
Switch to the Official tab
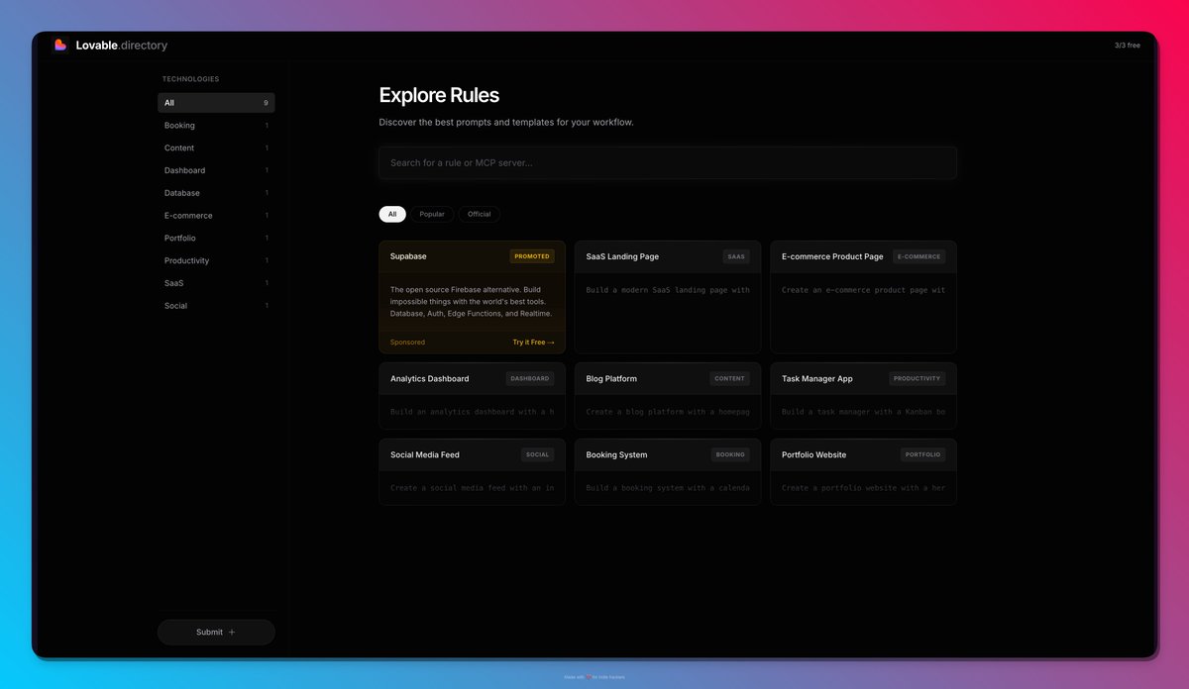coord(480,214)
